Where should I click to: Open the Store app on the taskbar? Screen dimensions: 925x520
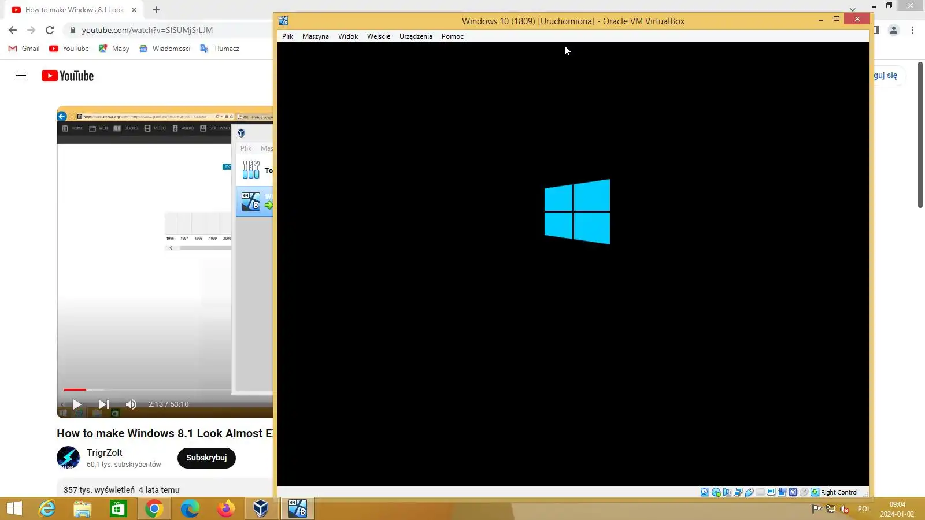click(119, 508)
